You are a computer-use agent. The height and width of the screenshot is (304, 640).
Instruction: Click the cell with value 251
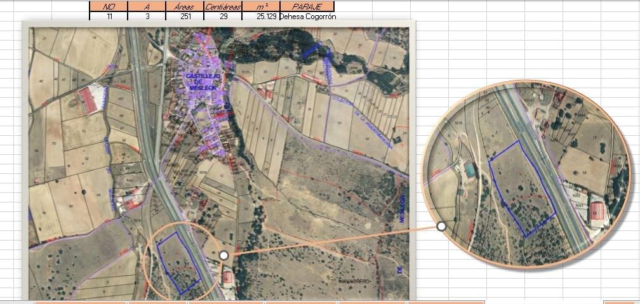point(185,17)
